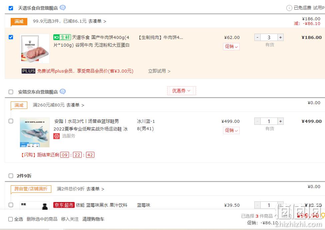Tick the 全选 select-all checkbox
Screen dimensions: 325x230
(10, 219)
